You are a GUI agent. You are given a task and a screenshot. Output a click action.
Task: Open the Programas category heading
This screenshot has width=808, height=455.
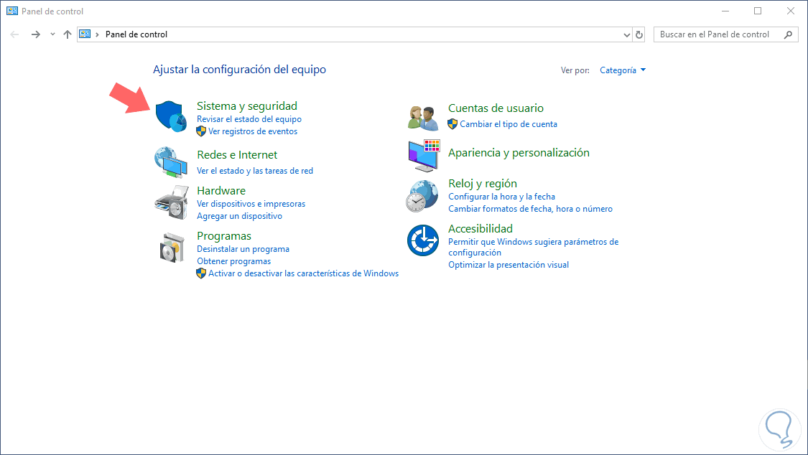[x=224, y=235]
